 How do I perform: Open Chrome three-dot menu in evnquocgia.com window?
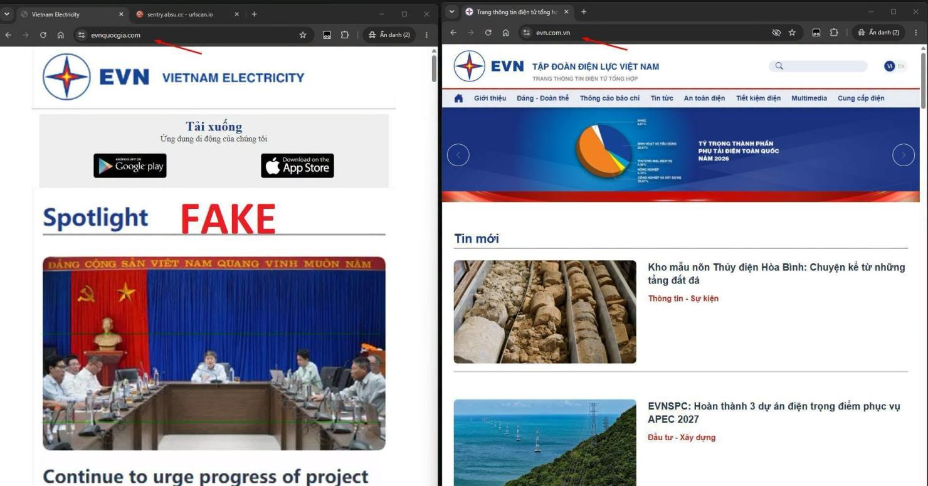[x=427, y=35]
